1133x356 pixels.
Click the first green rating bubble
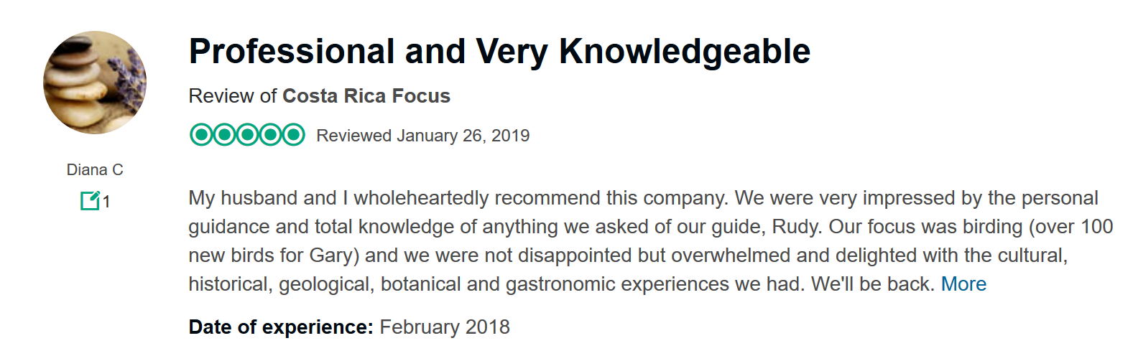[201, 134]
